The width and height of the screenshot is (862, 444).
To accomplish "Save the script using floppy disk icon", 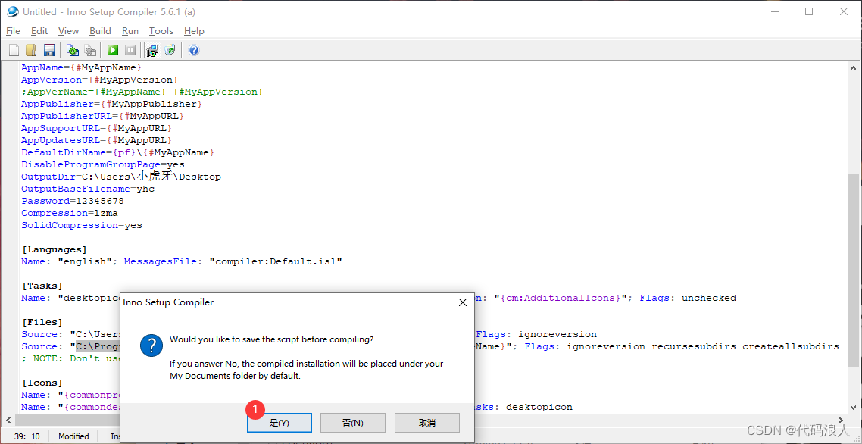I will click(49, 51).
